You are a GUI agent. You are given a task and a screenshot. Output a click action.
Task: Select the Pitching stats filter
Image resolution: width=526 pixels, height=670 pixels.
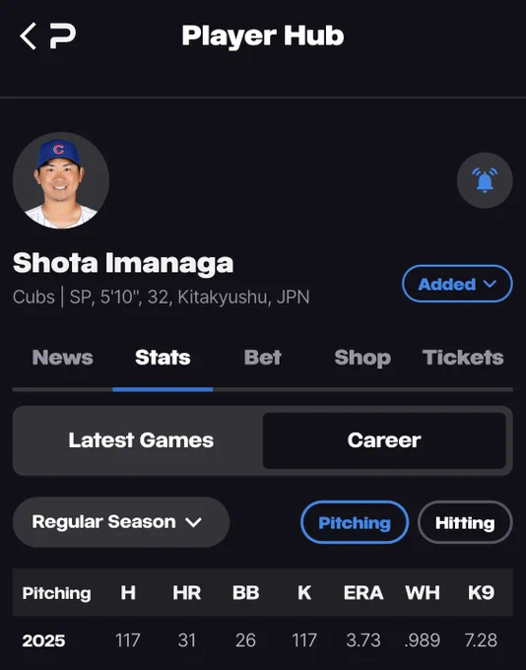click(x=355, y=522)
